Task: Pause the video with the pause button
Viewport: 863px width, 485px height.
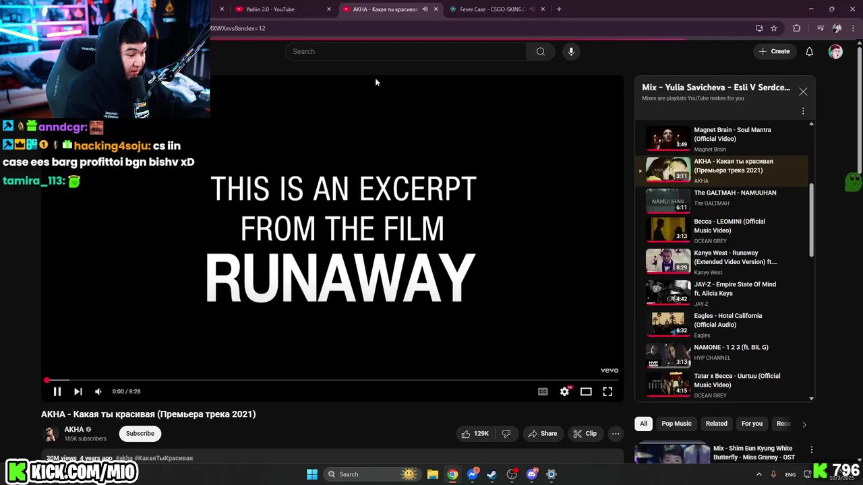Action: click(x=57, y=391)
